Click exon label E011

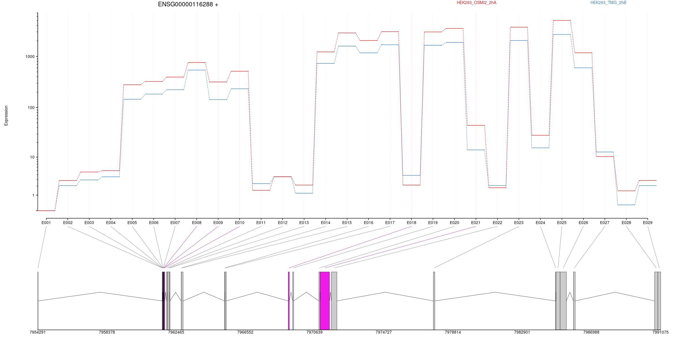[x=261, y=223]
